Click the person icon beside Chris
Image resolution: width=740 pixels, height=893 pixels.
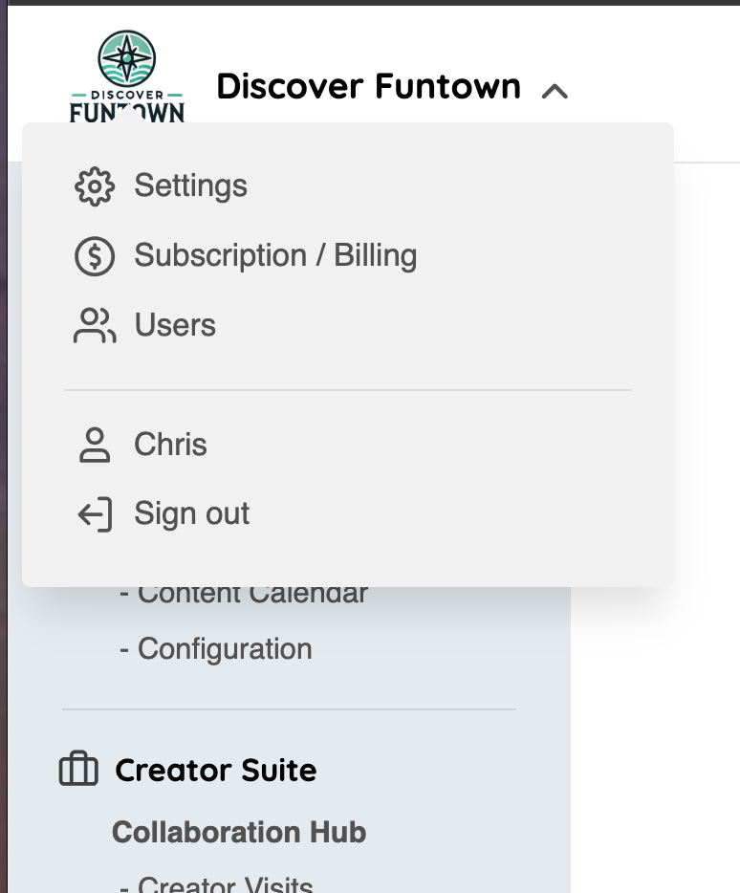95,445
